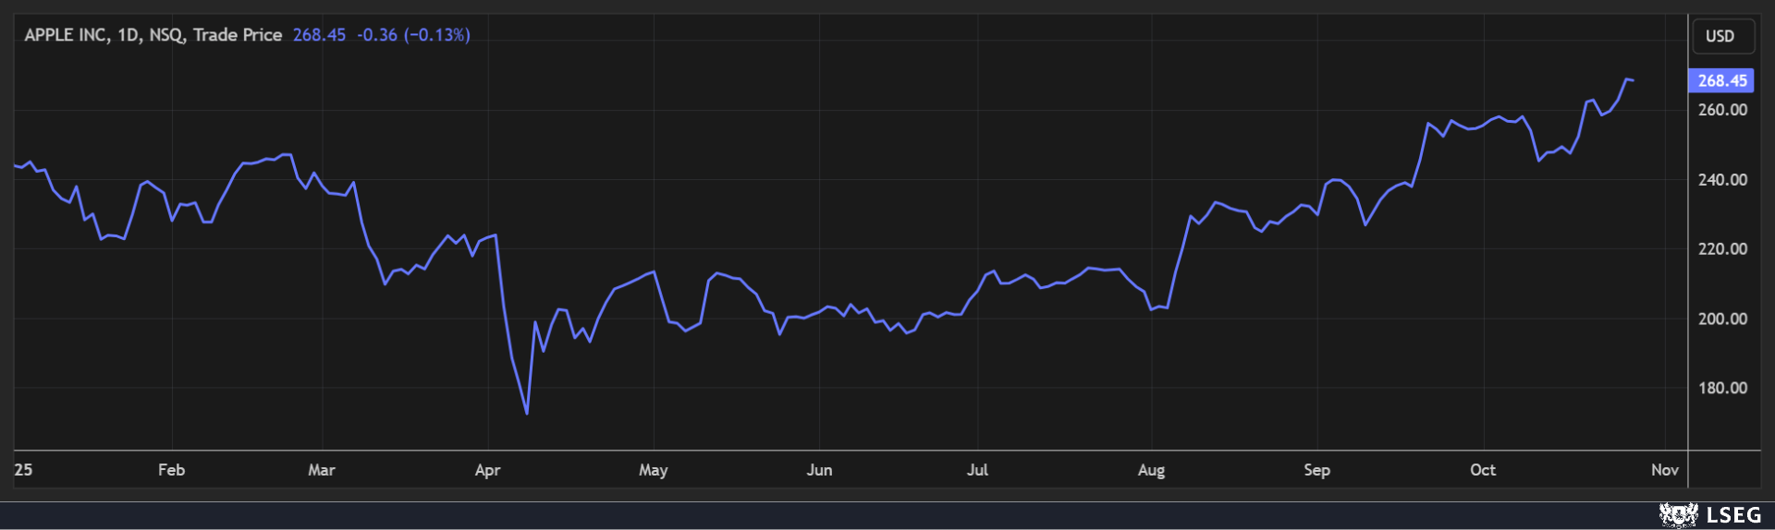Click the 200.00 price axis label

[x=1722, y=319]
